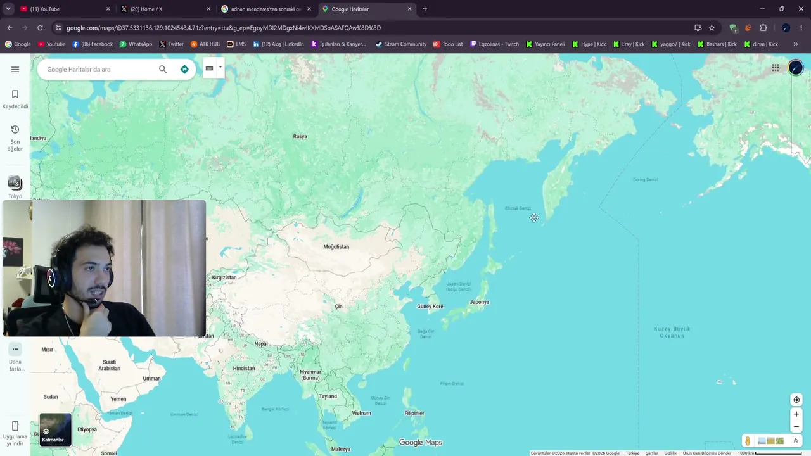The width and height of the screenshot is (811, 456).
Task: Click the Gizlilik privacy link
Action: point(670,453)
